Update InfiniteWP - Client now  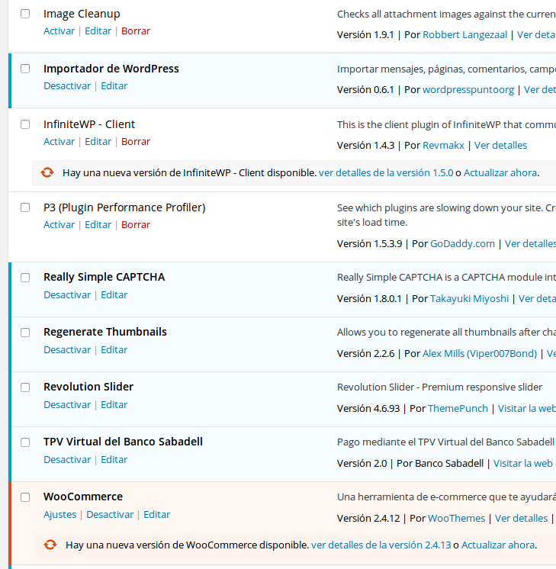pyautogui.click(x=500, y=172)
